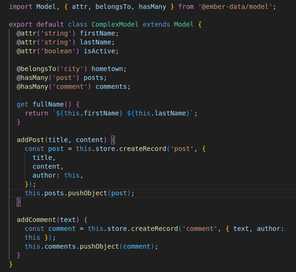Image resolution: width=296 pixels, height=272 pixels.
Task: Click belongsTo in the import statement
Action: pos(113,7)
